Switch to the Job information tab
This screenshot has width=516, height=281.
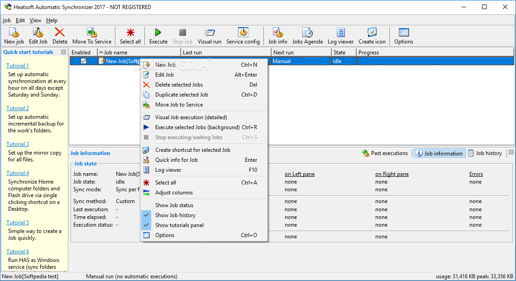click(440, 153)
